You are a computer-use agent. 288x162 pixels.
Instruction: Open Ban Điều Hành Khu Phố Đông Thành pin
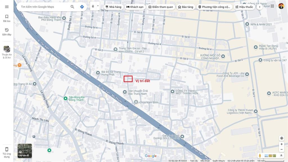(64, 18)
